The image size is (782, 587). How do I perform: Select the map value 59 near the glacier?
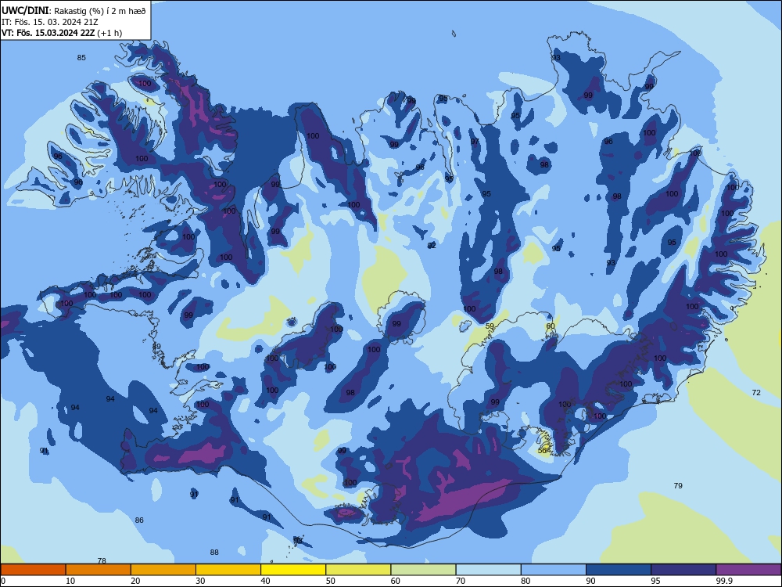pos(490,326)
